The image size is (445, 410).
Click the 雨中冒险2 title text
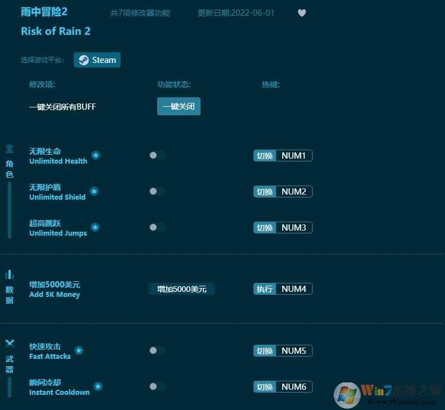(44, 12)
